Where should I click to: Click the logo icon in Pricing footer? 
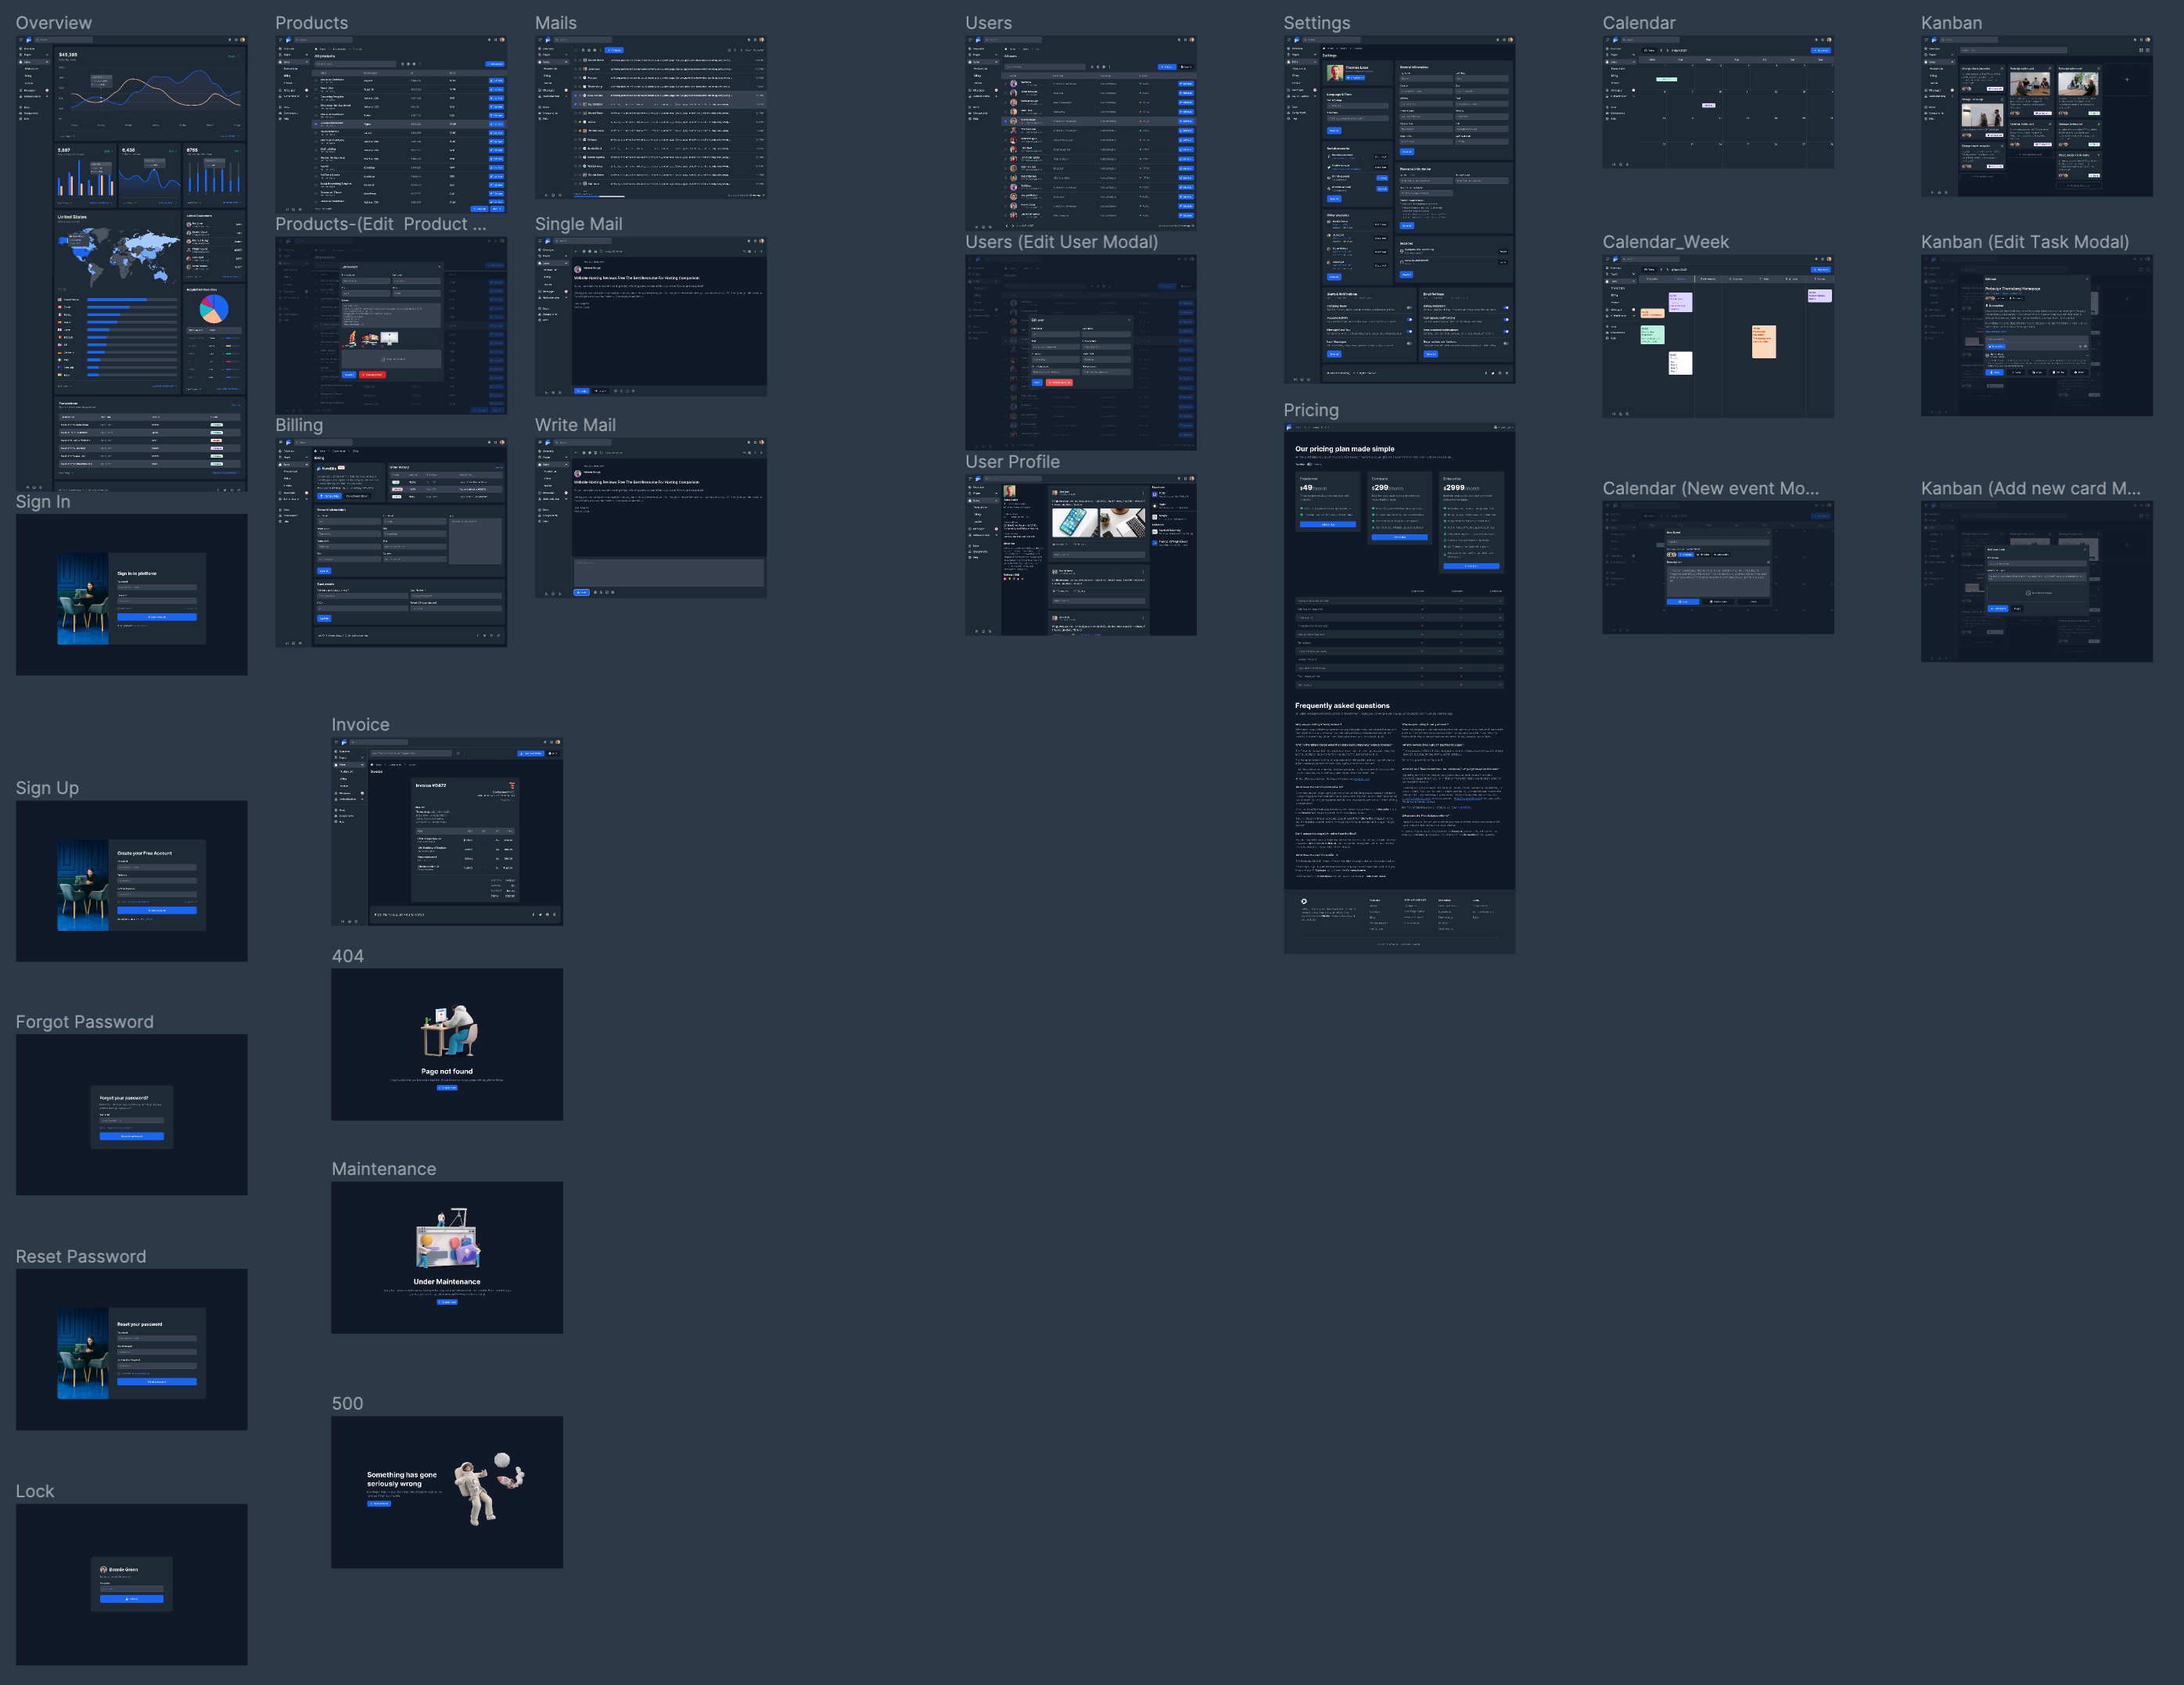click(1303, 901)
